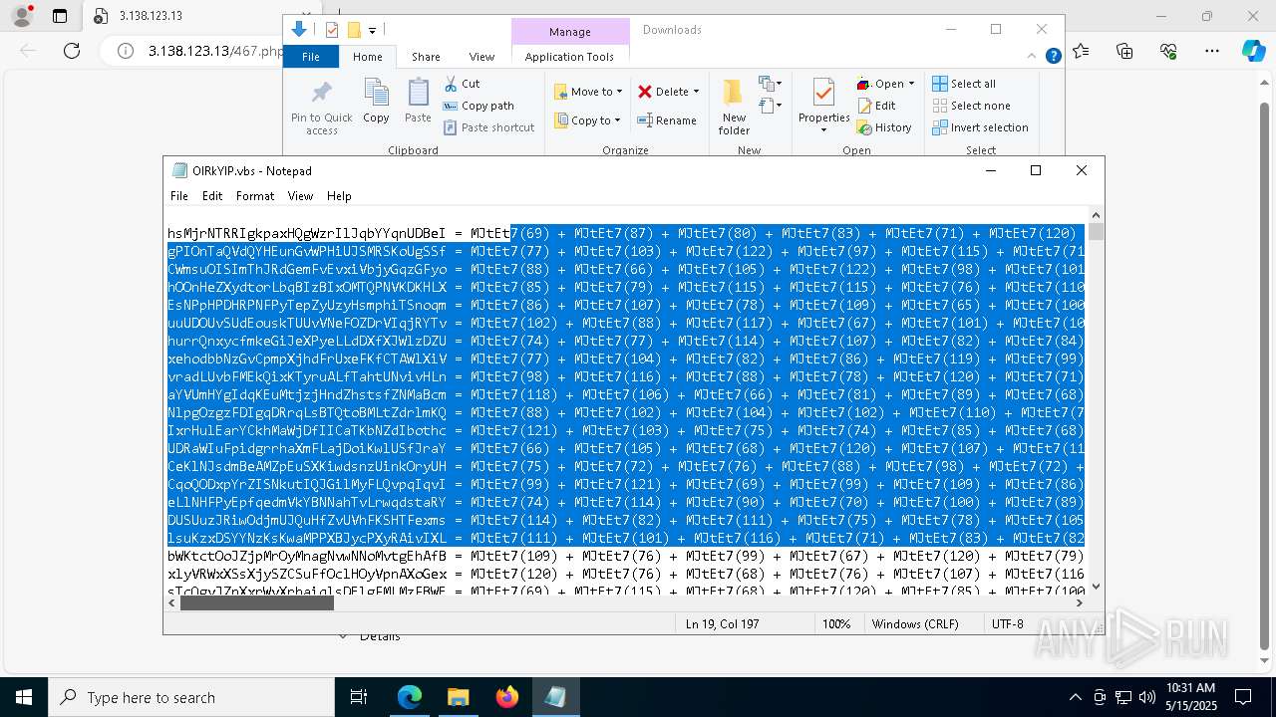The width and height of the screenshot is (1276, 717).
Task: Click Paste shortcut in Explorer ribbon
Action: [x=488, y=127]
